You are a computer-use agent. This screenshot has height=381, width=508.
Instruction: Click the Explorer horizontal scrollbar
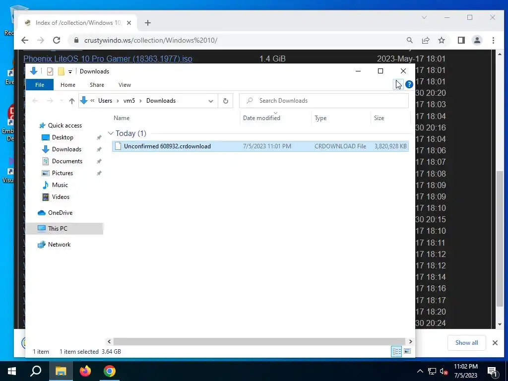point(259,341)
